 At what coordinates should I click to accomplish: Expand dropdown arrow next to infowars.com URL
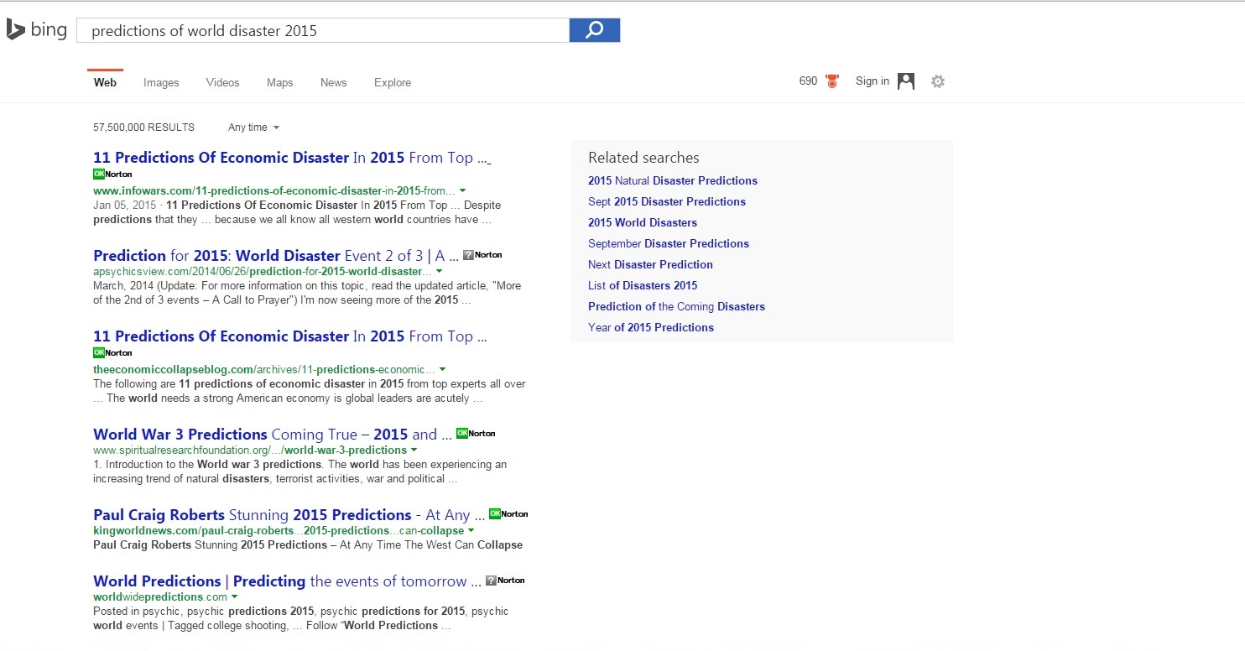(x=463, y=190)
